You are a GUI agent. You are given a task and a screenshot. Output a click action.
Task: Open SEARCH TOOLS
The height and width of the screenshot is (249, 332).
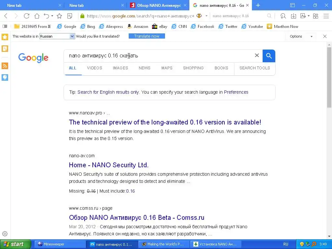255,68
